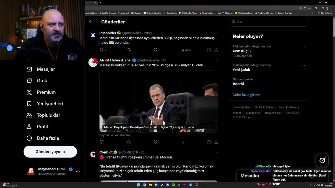The width and height of the screenshot is (335, 188).
Task: Open File Explorer from the taskbar
Action: point(150,185)
